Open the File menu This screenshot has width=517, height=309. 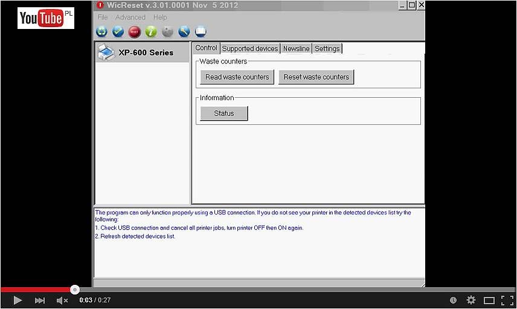coord(103,18)
